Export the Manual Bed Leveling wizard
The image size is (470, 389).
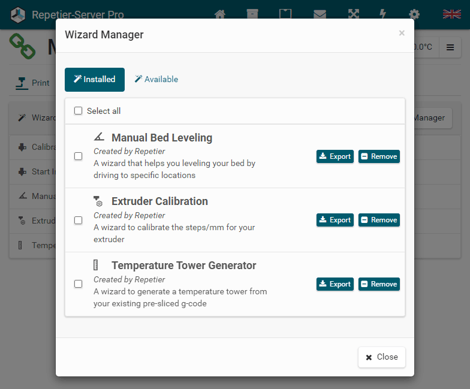[335, 156]
